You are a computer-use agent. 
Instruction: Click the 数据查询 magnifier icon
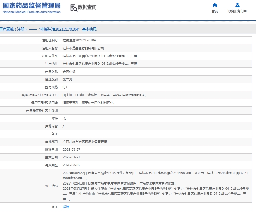[73, 8]
